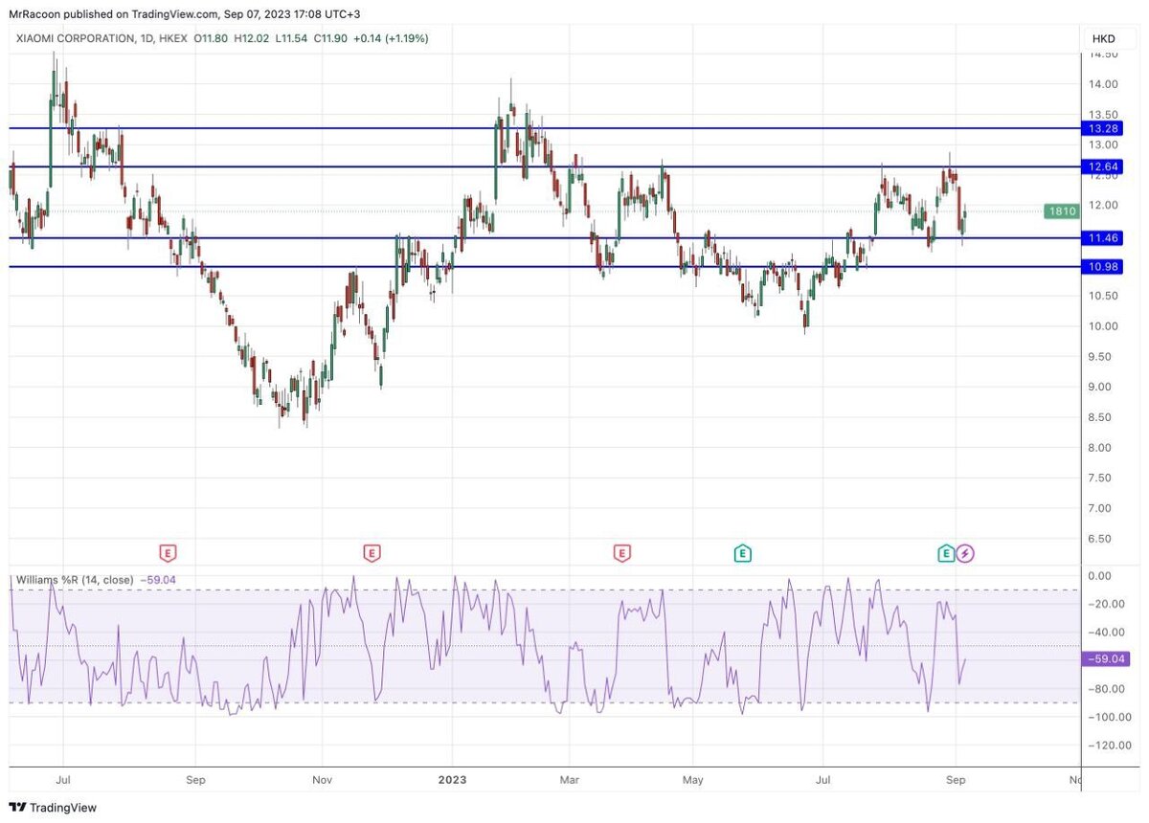Click the -20.00 tick on indicator axis
This screenshot has height=823, width=1149.
(1104, 604)
